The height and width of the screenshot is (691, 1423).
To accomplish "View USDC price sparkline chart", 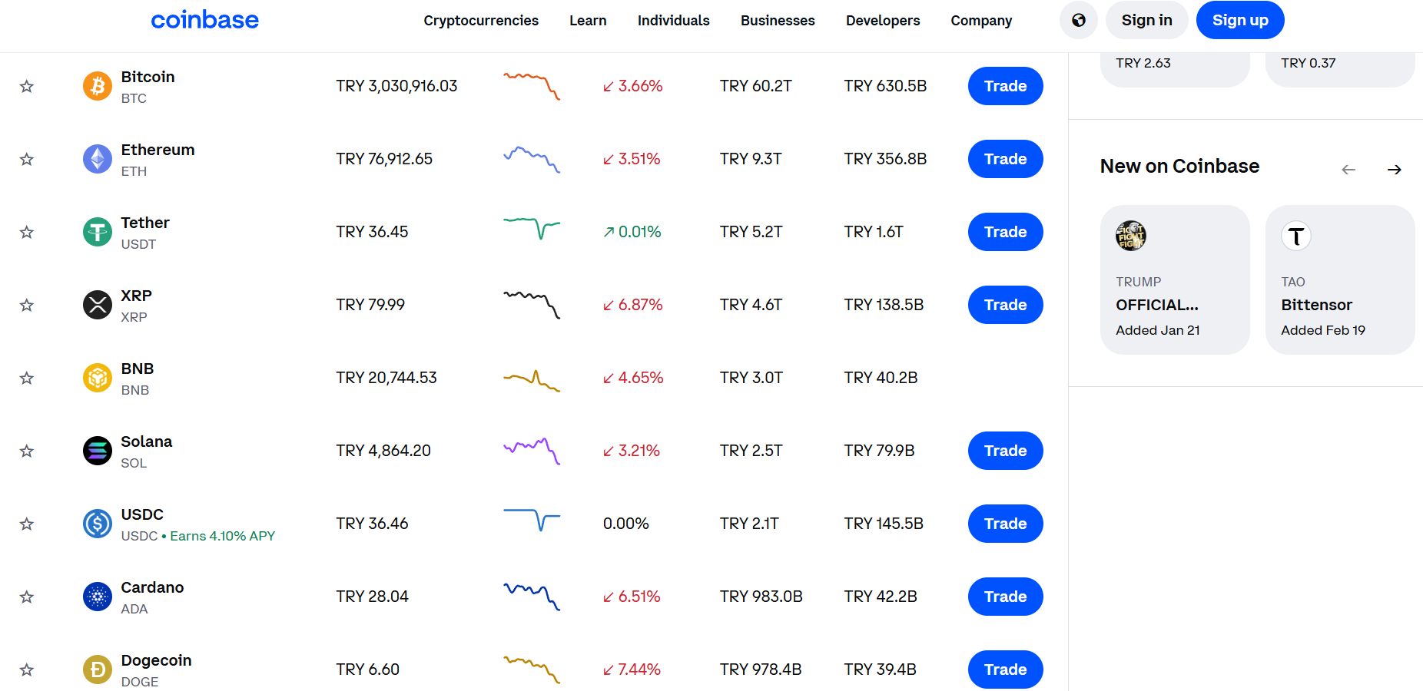I will [x=532, y=520].
